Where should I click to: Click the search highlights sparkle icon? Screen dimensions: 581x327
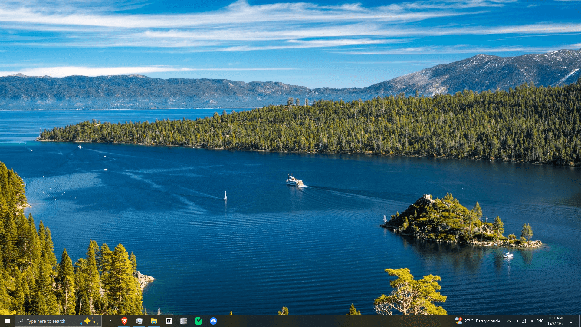click(x=90, y=321)
